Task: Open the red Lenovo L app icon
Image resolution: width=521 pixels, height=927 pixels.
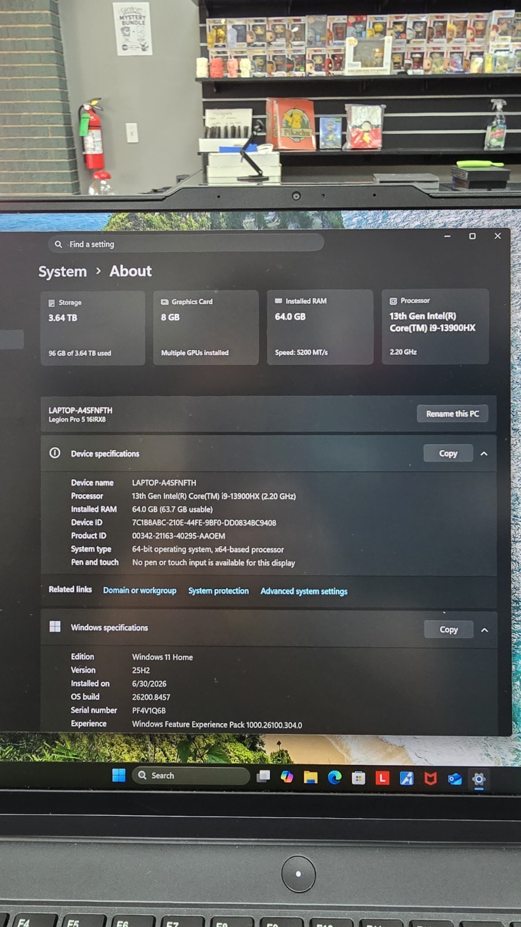Action: pos(382,778)
